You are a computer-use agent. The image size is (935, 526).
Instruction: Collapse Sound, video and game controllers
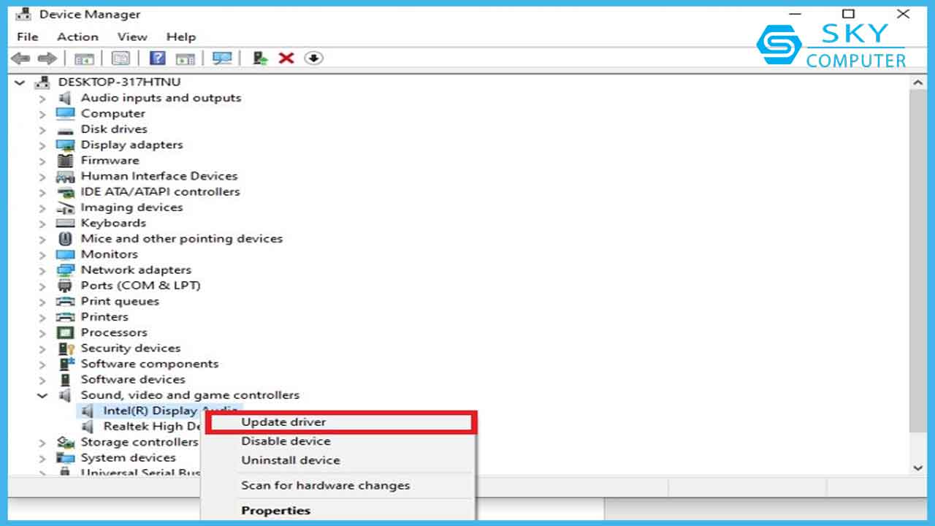[42, 395]
